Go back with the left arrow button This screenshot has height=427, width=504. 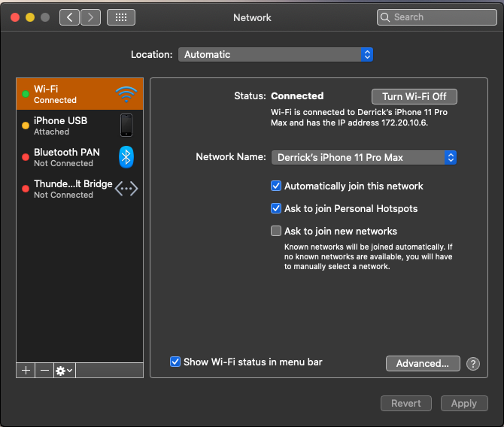pyautogui.click(x=69, y=17)
